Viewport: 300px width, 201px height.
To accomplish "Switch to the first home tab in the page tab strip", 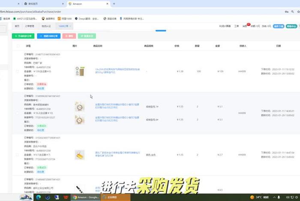I will (x=17, y=26).
